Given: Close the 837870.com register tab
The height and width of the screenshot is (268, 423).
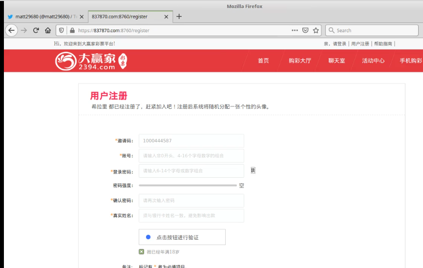Looking at the screenshot, I should (166, 17).
